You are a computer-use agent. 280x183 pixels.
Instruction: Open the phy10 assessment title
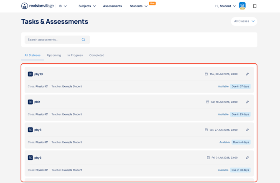38,74
